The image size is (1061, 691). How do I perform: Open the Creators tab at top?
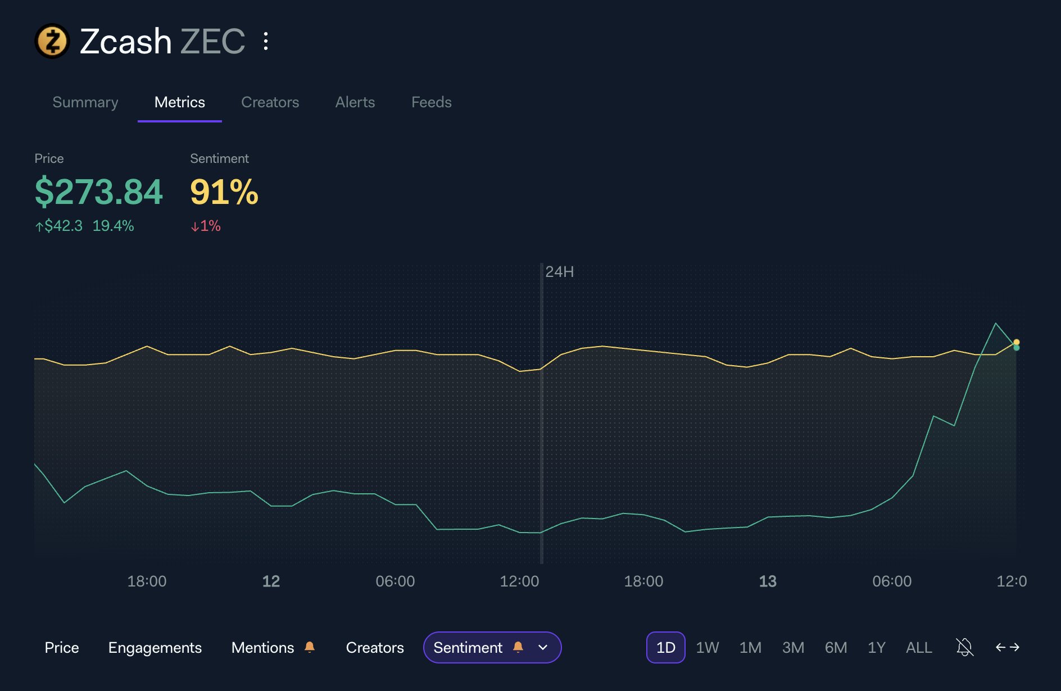pos(270,102)
